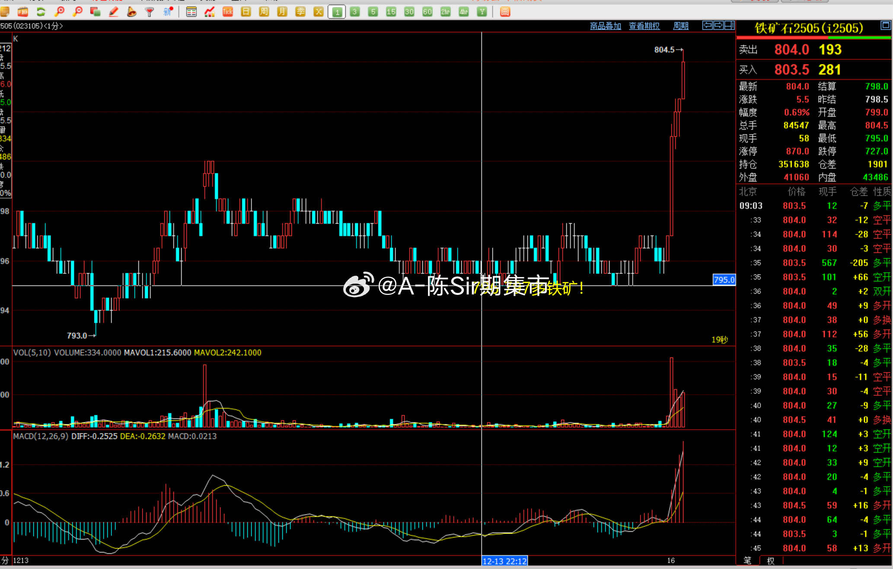Click the 铁矿石2505(i2505) contract title

point(809,28)
